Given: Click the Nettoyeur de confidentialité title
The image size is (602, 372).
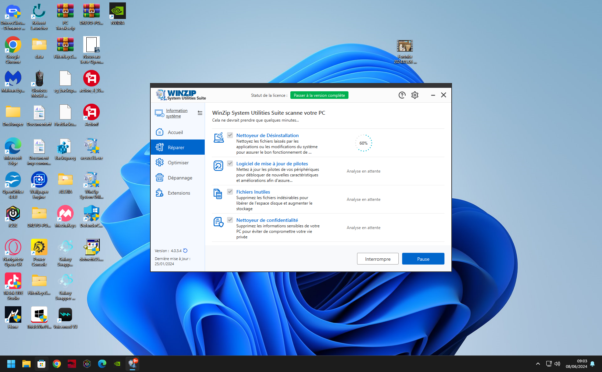Looking at the screenshot, I should [x=267, y=220].
